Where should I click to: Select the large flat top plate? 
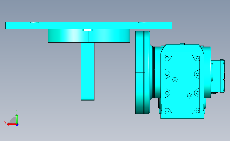point(89,26)
